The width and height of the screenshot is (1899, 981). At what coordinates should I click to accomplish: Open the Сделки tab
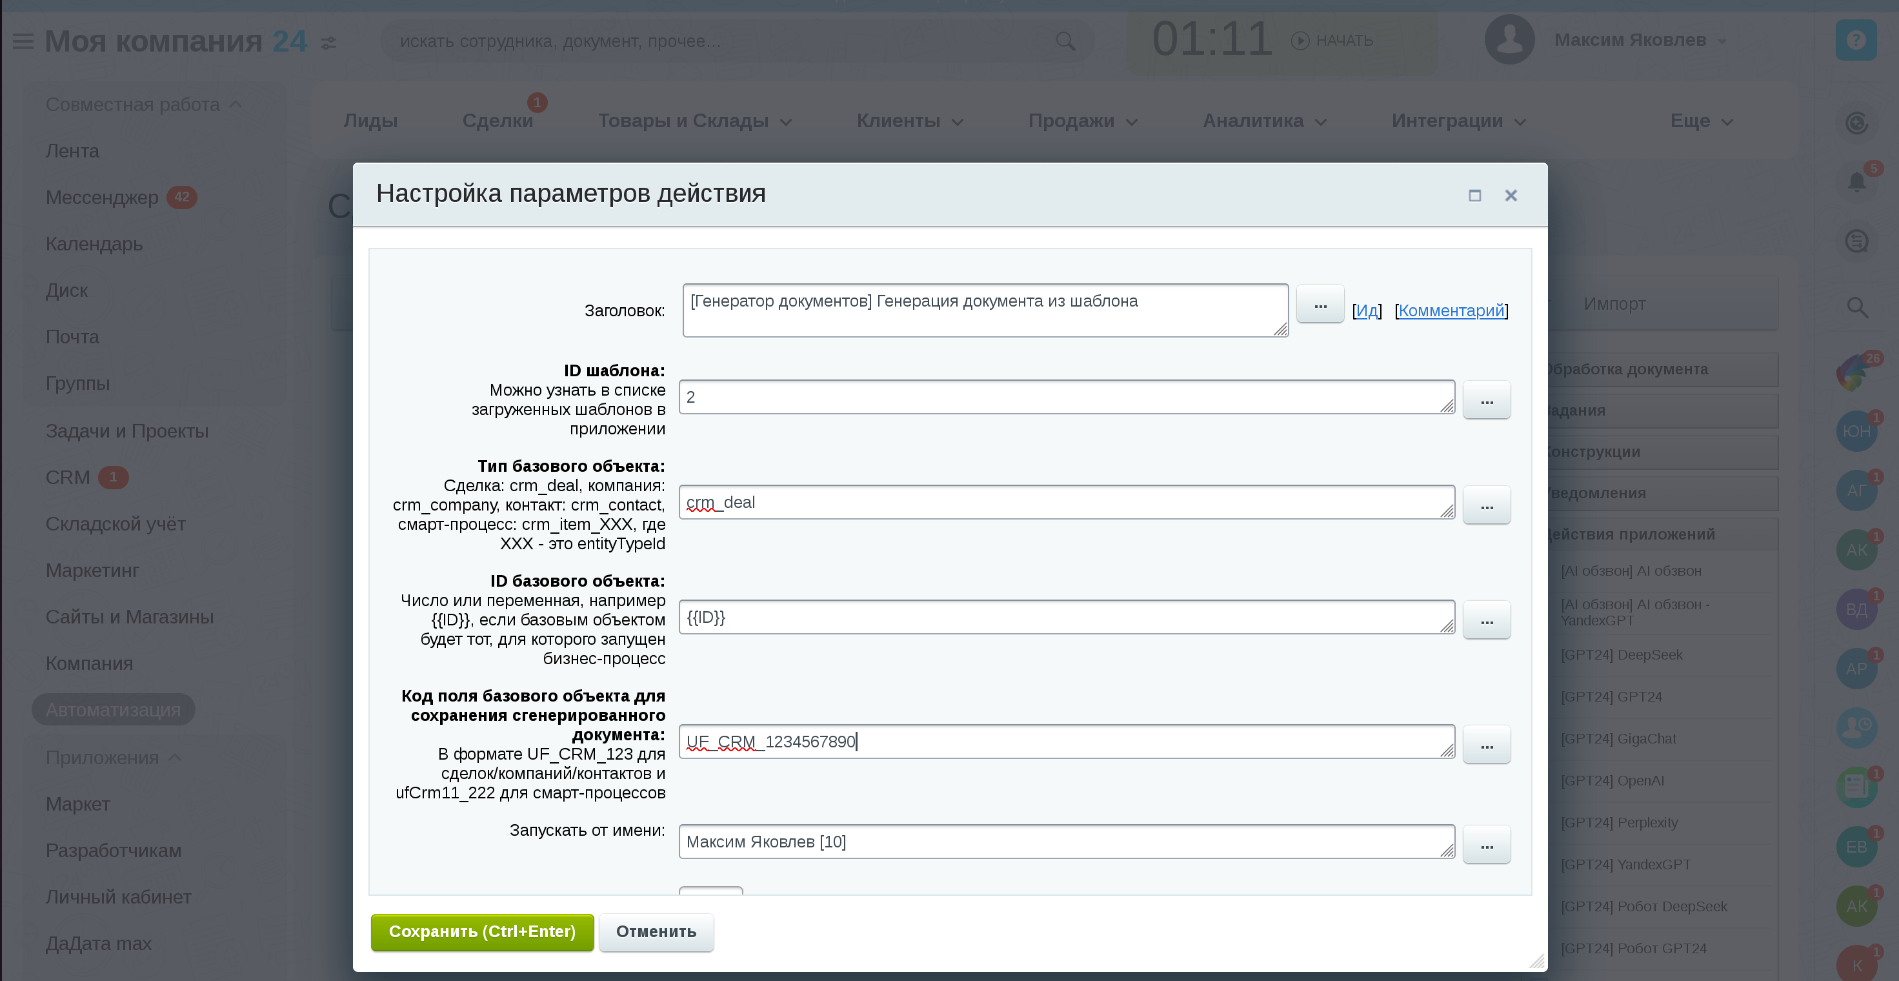click(x=497, y=121)
